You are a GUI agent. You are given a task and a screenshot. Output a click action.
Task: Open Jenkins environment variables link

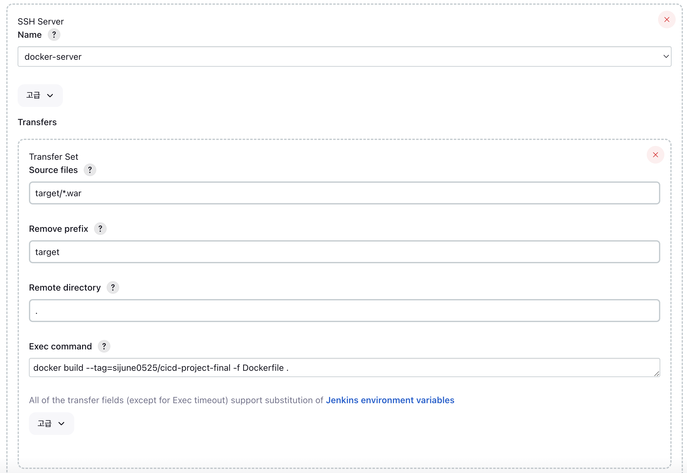pos(390,400)
